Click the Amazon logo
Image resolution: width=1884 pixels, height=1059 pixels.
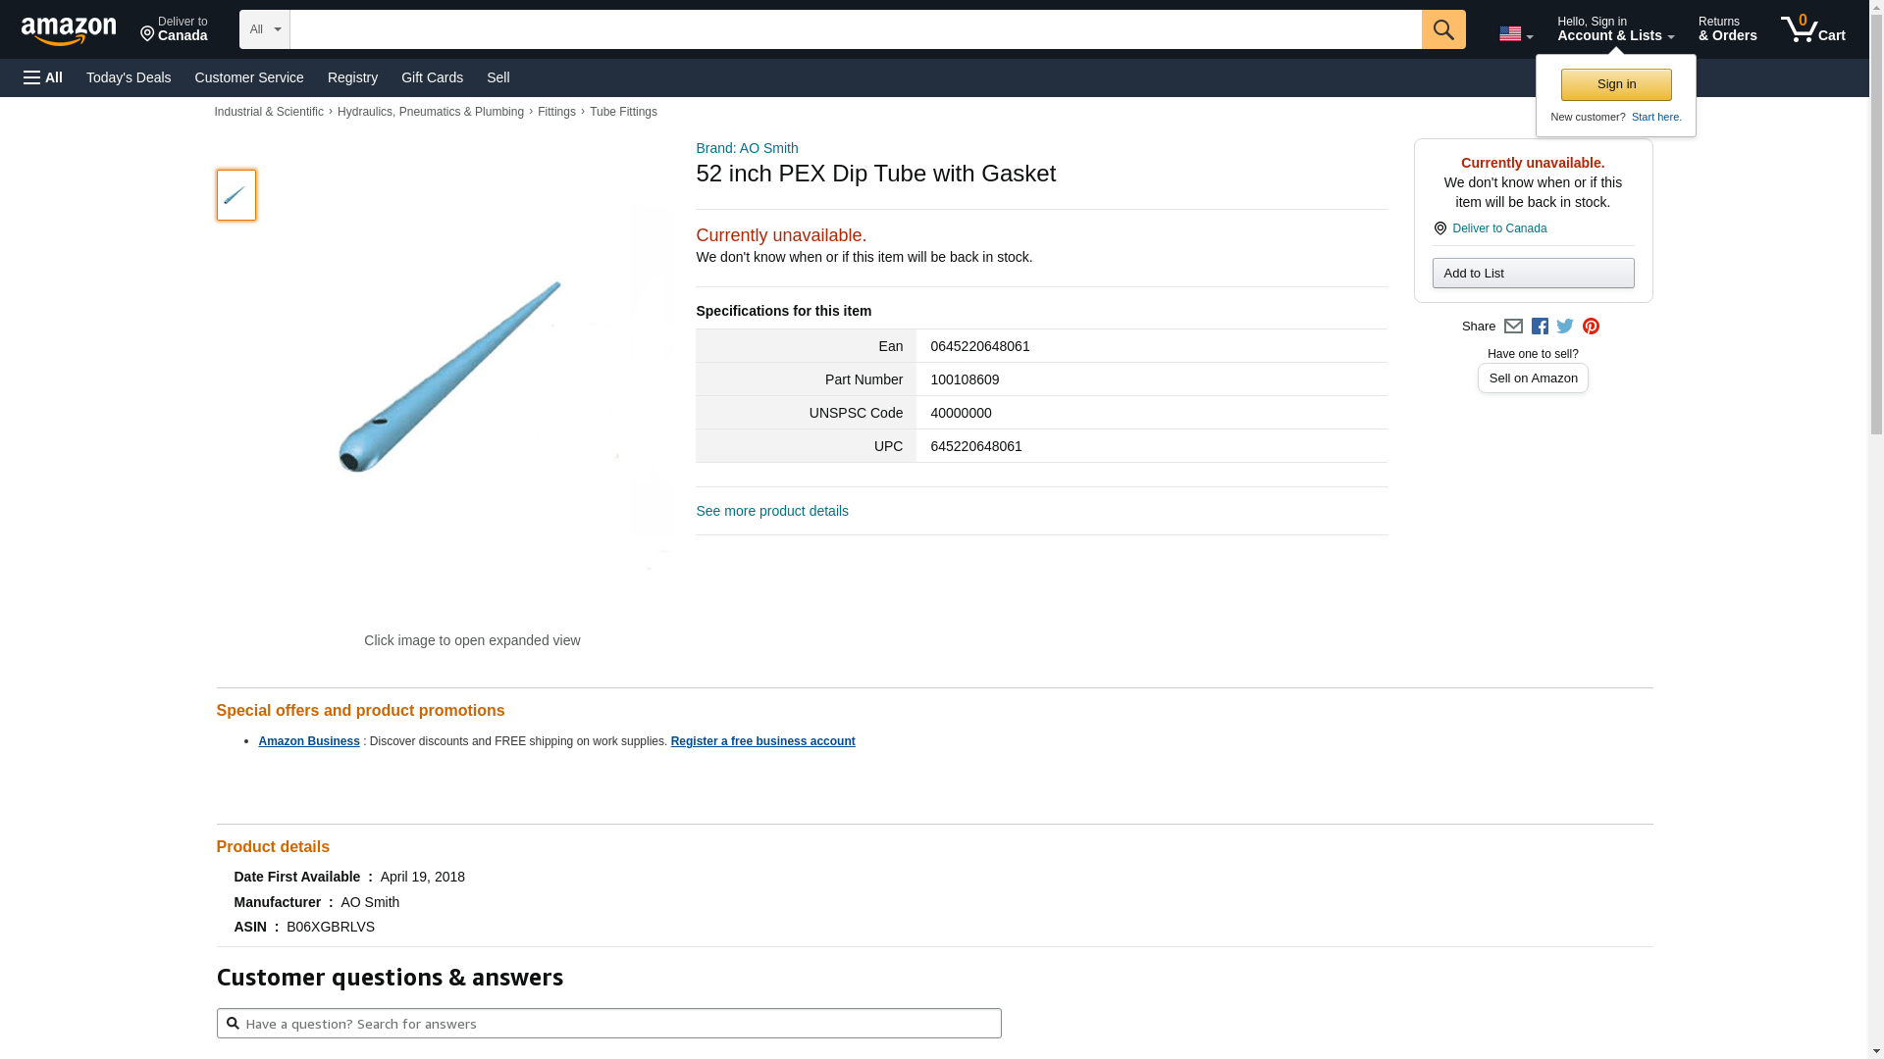pyautogui.click(x=69, y=30)
